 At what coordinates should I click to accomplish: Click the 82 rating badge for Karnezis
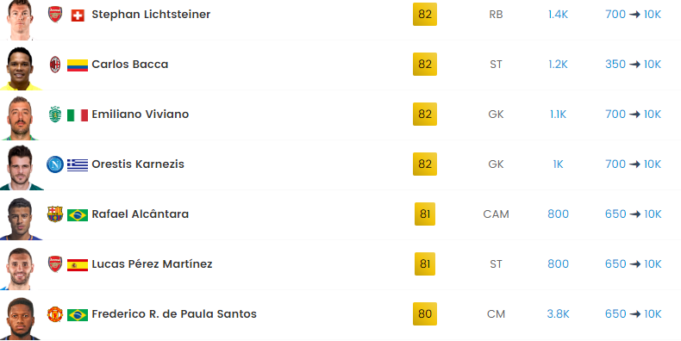point(425,164)
